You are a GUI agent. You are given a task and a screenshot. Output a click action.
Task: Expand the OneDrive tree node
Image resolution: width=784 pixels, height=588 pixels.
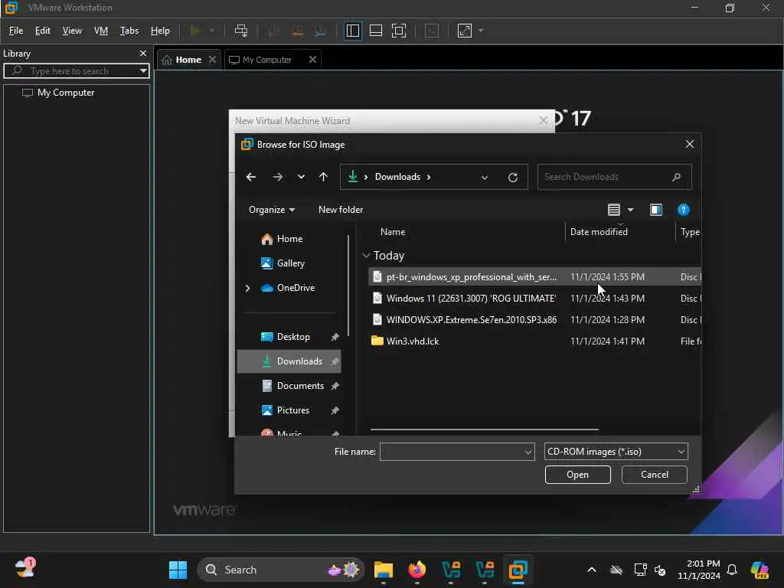[247, 288]
